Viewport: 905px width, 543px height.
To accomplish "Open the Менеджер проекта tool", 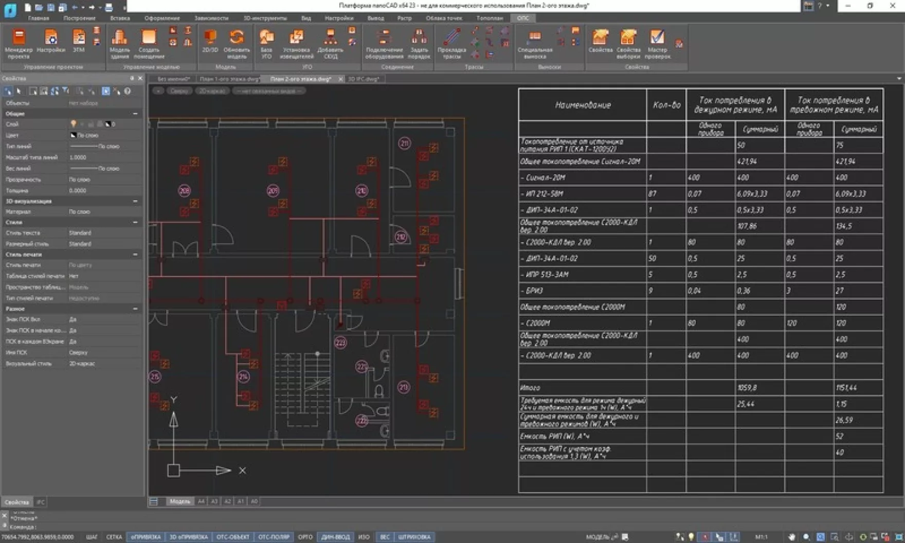I will click(x=19, y=44).
